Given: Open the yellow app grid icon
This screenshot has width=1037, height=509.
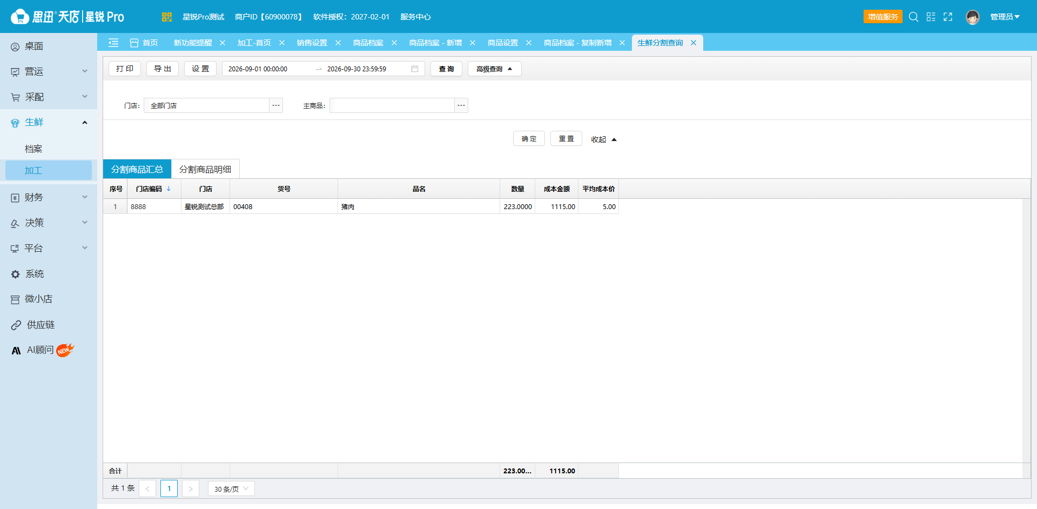Looking at the screenshot, I should 166,17.
